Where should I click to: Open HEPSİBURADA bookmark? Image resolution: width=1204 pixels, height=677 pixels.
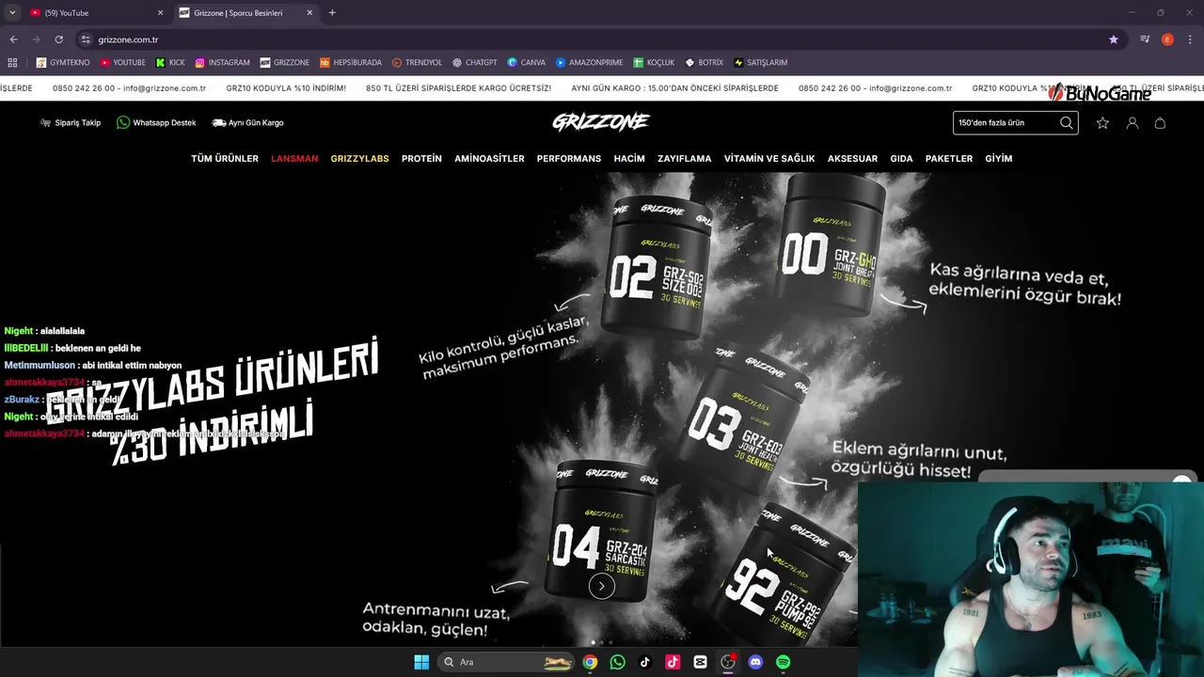351,62
